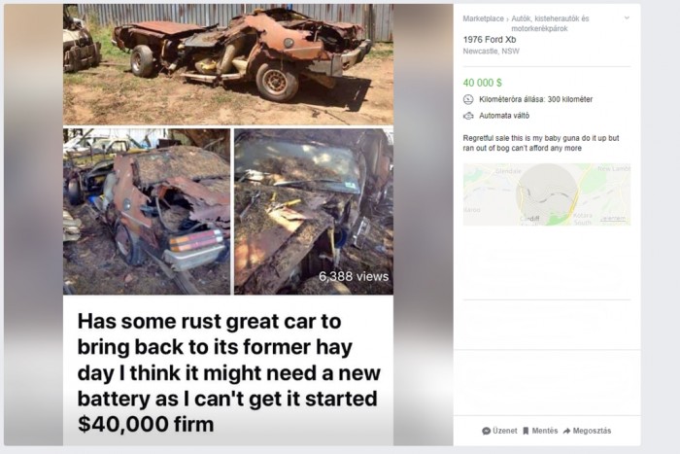Click the Üzenet message bubble icon
The width and height of the screenshot is (680, 454).
486,431
